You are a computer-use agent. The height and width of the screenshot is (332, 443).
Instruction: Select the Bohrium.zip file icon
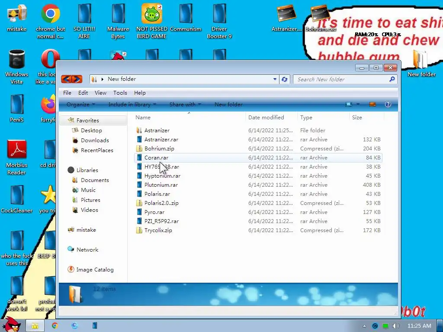click(x=139, y=149)
